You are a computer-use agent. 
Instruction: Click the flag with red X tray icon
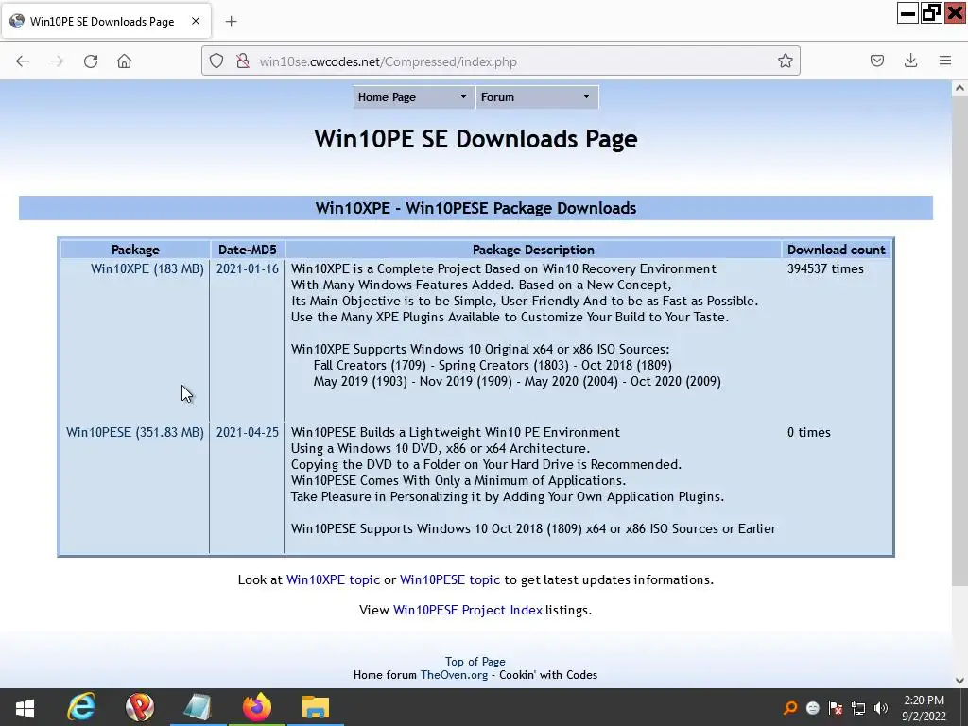click(836, 708)
